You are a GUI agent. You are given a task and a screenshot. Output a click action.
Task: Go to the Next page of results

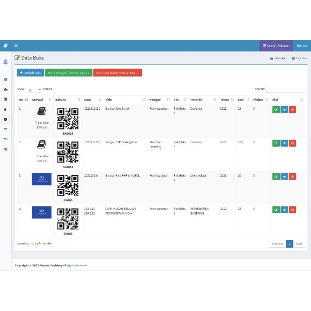pos(299,244)
